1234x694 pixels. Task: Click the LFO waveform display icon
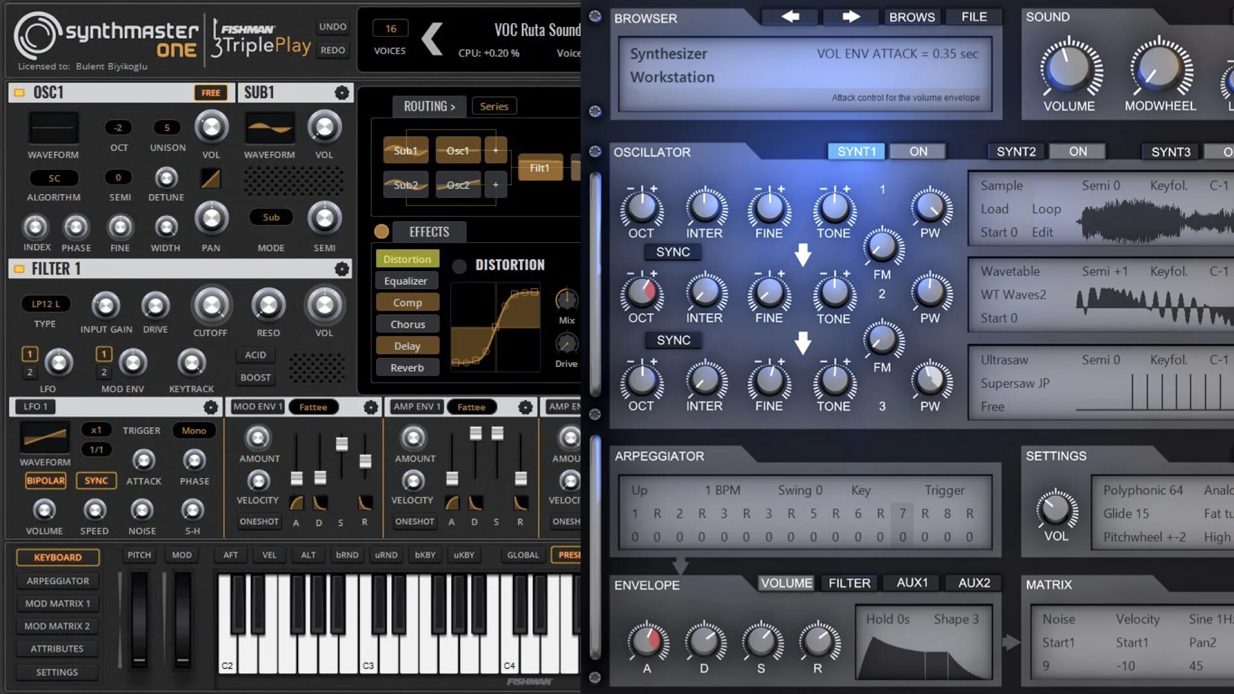point(44,438)
